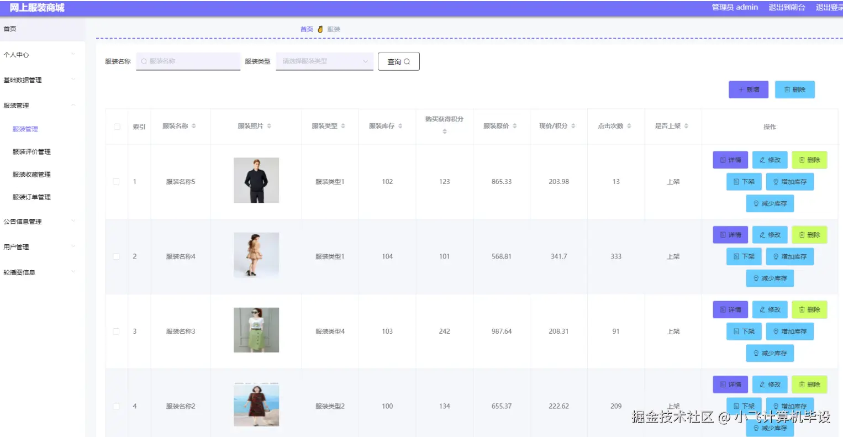Open 详情 for 服装名称3 row
Viewport: 843px width, 437px height.
(x=730, y=309)
